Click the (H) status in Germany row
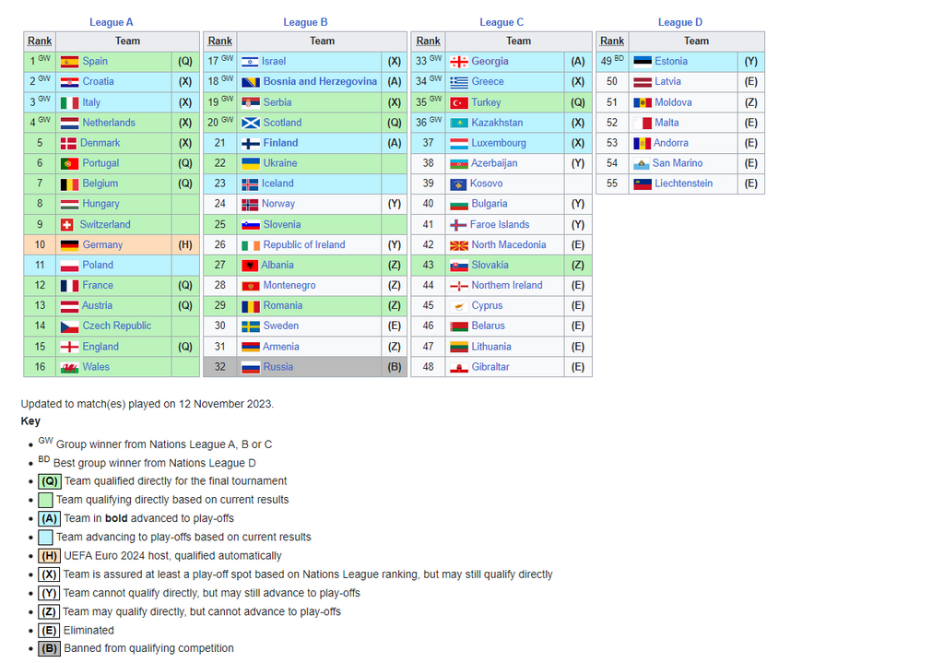Screen dimensions: 944x663 coord(185,245)
